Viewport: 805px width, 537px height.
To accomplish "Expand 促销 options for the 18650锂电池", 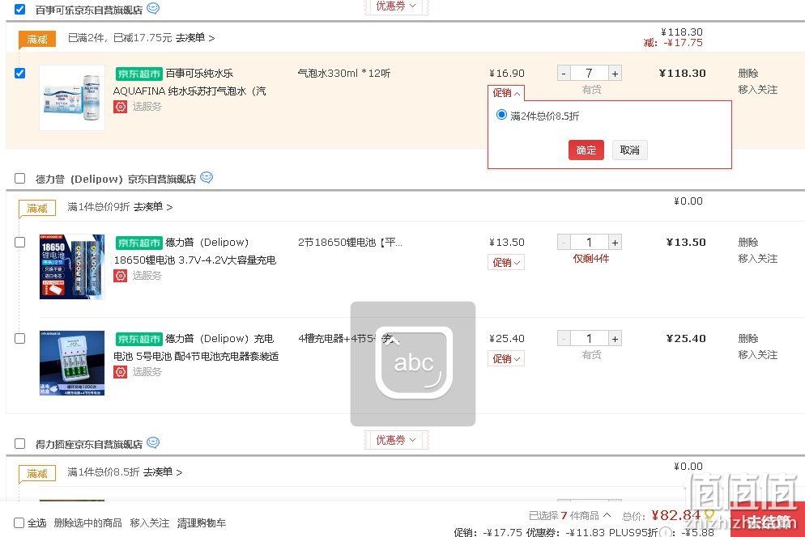I will (x=506, y=263).
